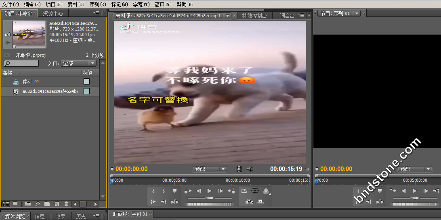Screen dimensions: 441x220
Task: Switch Project panel to list view
Action: 6,204
